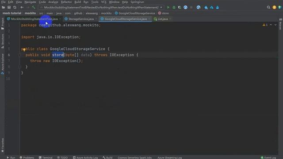Click the alexwang breadcrumb

[x=92, y=13]
